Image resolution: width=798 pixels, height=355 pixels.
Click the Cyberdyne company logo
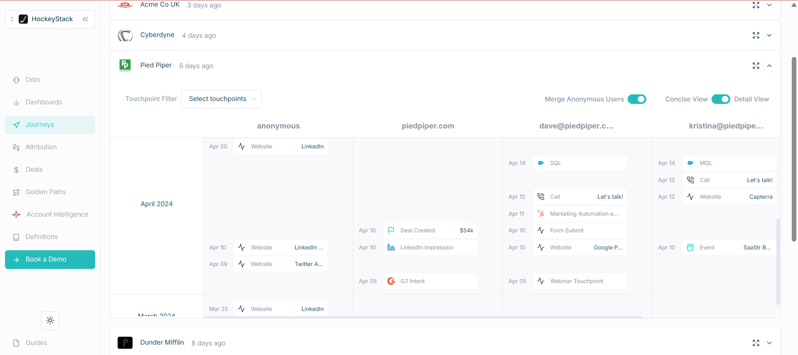point(125,35)
